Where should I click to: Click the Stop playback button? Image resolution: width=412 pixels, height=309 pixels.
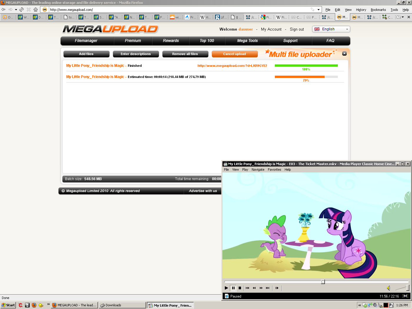pos(240,288)
